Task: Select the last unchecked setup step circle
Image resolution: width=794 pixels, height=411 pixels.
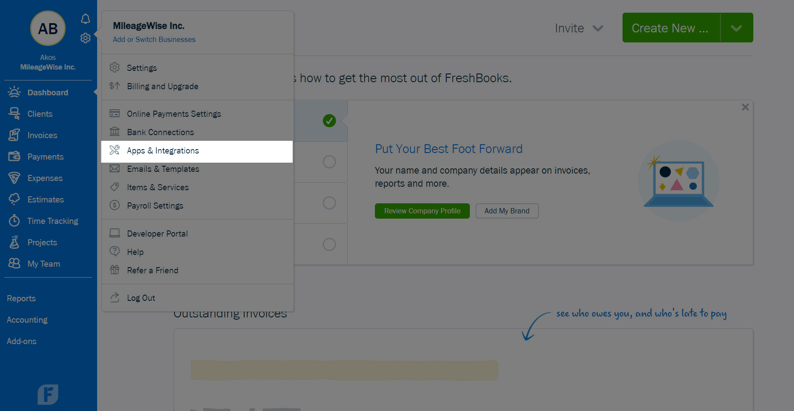Action: pos(329,244)
